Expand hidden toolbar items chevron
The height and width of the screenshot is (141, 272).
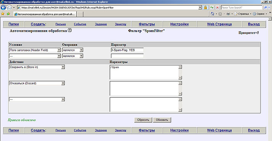pos(270,13)
